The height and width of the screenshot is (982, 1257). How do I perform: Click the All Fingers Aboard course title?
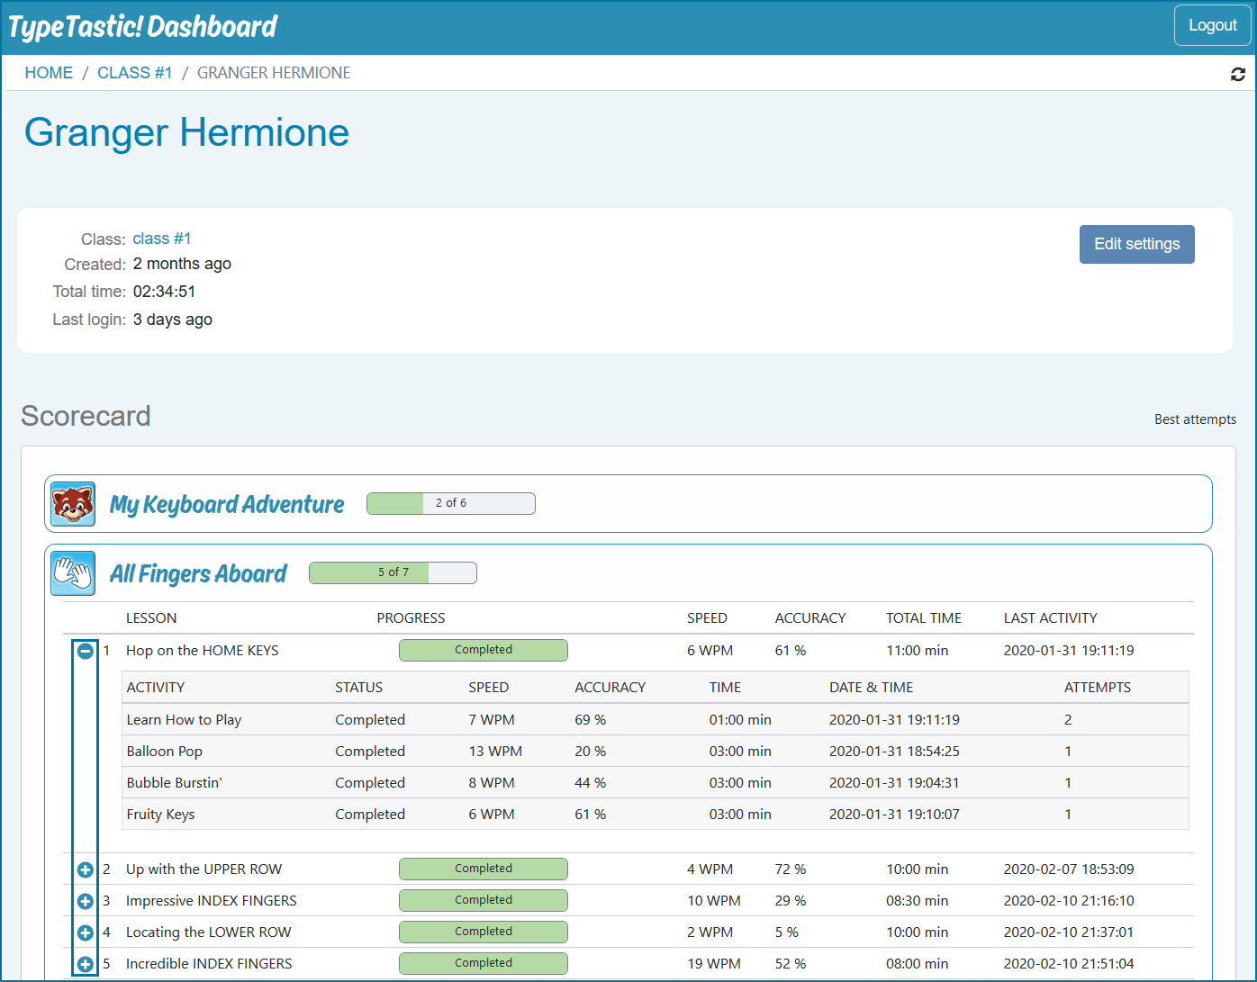pyautogui.click(x=198, y=574)
